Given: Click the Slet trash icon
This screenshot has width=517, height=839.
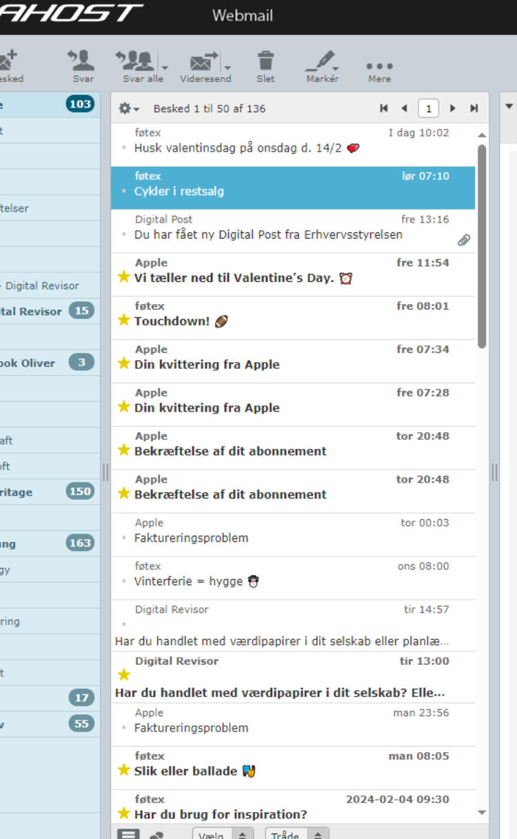Looking at the screenshot, I should click(265, 61).
